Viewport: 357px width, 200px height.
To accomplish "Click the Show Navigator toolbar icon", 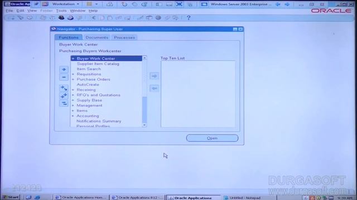I will tap(30, 18).
